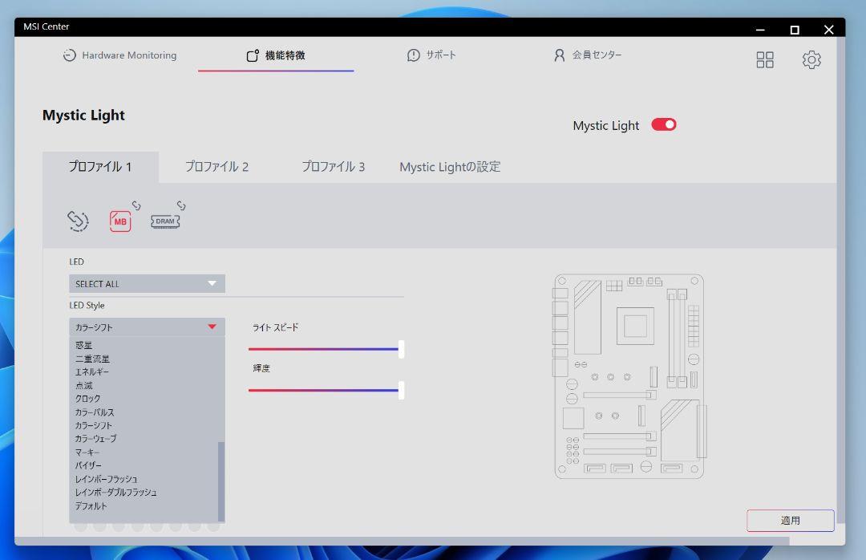
Task: Click the LED style list scrollbar
Action: (x=221, y=481)
